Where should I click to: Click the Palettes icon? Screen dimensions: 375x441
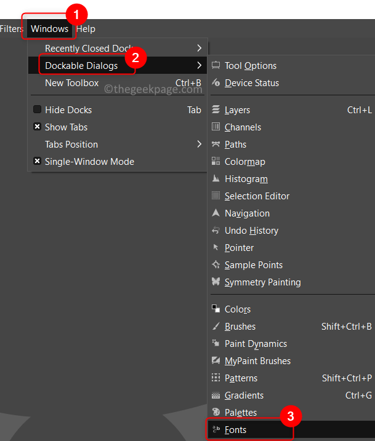pyautogui.click(x=216, y=412)
